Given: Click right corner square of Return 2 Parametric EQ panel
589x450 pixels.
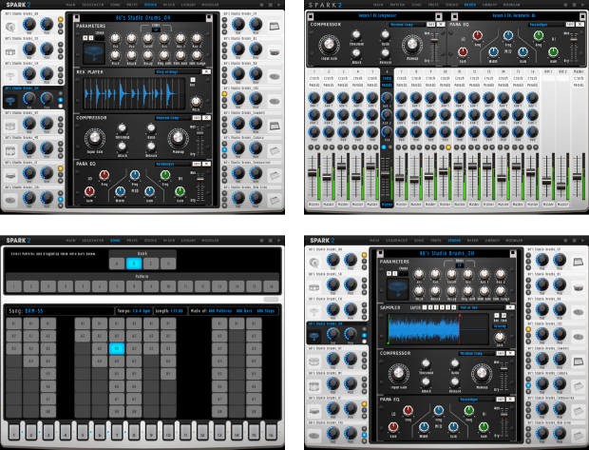Looking at the screenshot, I should 583,16.
